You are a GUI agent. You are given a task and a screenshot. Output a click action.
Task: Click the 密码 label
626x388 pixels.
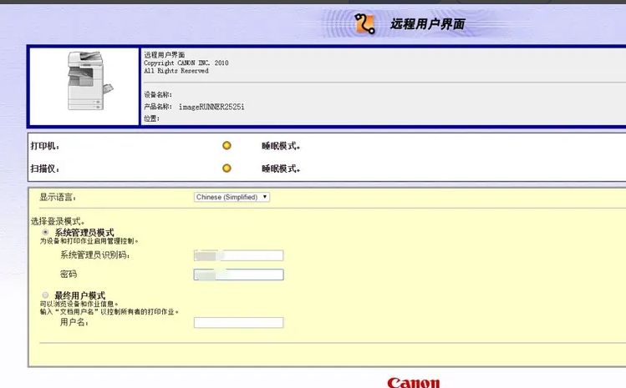[x=69, y=274]
